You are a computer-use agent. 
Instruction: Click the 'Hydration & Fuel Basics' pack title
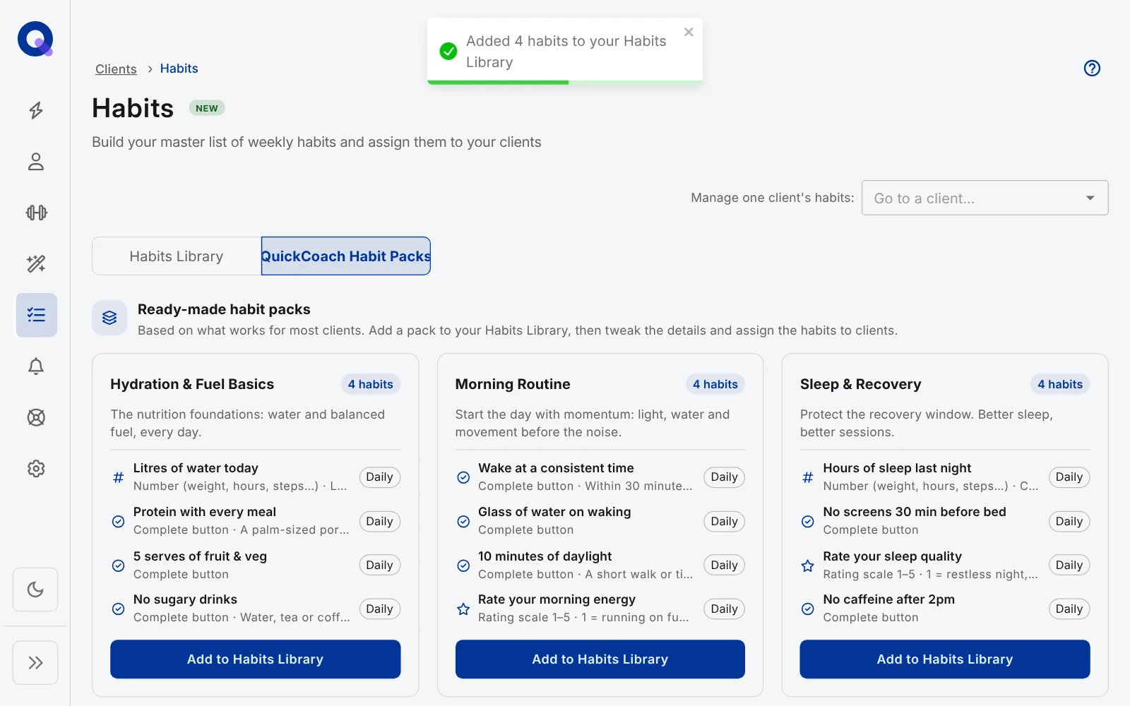pyautogui.click(x=192, y=384)
